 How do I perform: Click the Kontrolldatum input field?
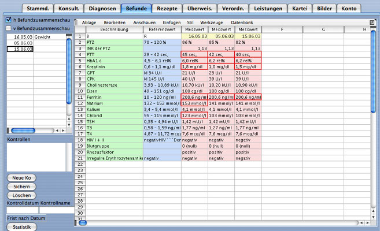[x=23, y=210]
